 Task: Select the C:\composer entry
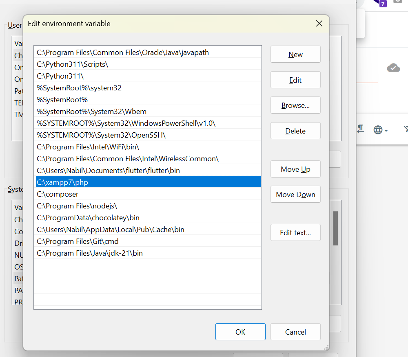tap(149, 194)
